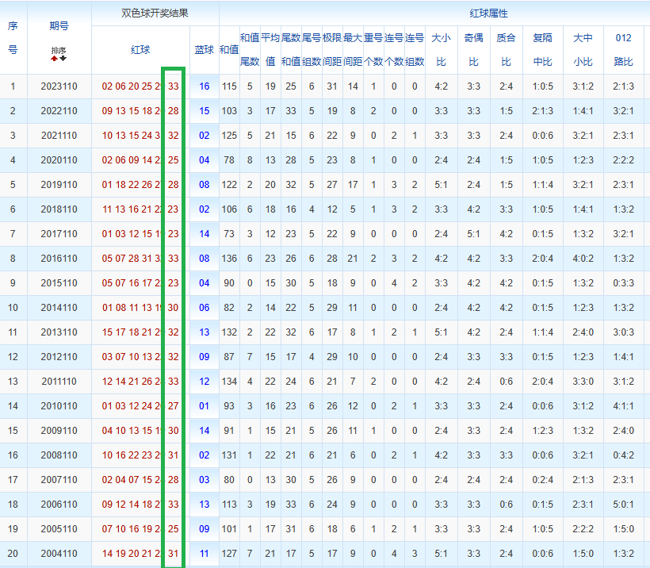Click red ball 33 in issue 2016110
The height and width of the screenshot is (568, 650).
tap(174, 259)
